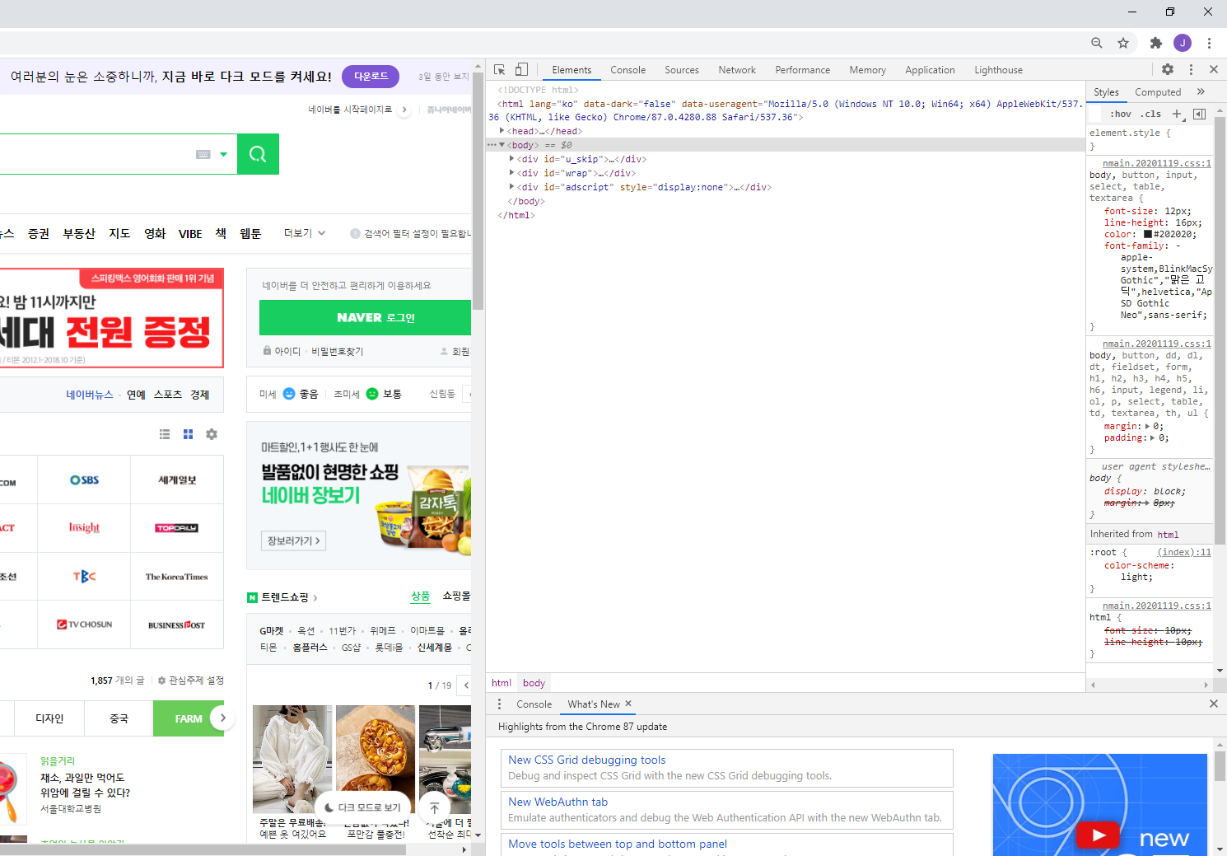Open the SBS news logo
This screenshot has width=1227, height=856.
[x=84, y=479]
